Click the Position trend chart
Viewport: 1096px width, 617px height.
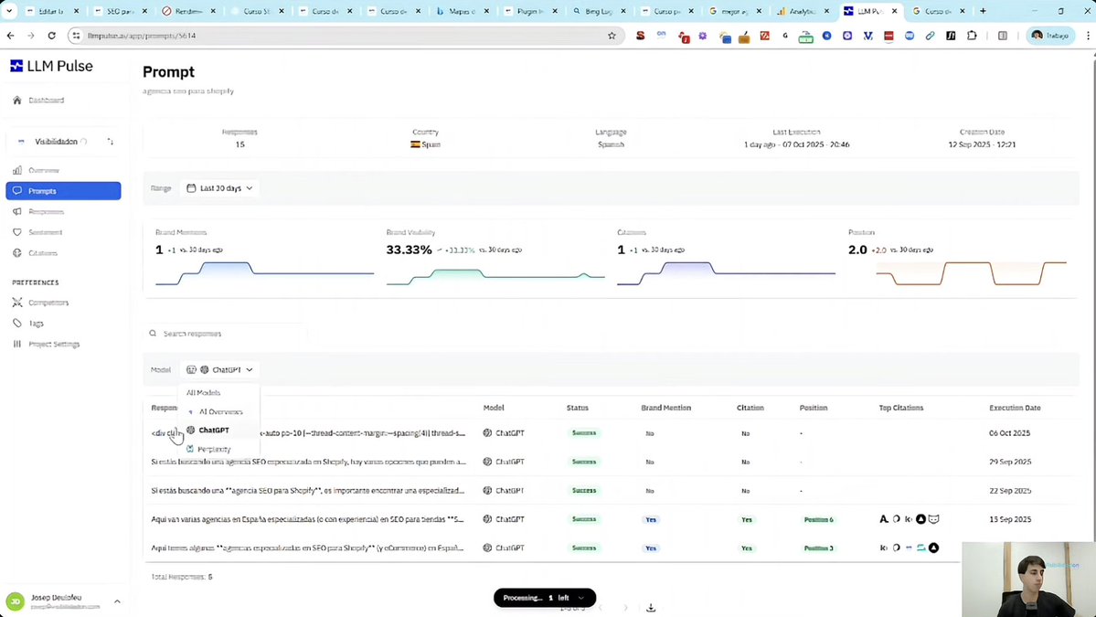(972, 273)
